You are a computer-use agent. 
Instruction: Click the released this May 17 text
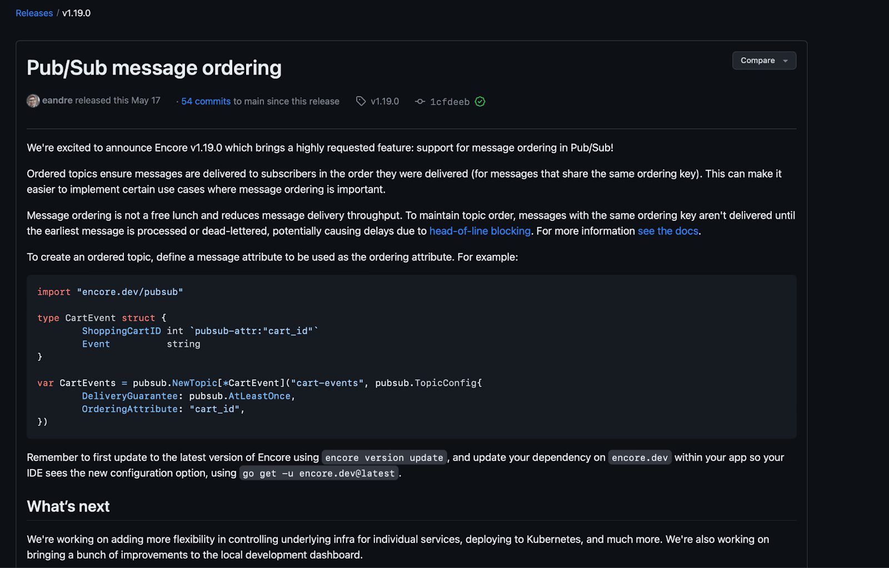click(x=117, y=100)
